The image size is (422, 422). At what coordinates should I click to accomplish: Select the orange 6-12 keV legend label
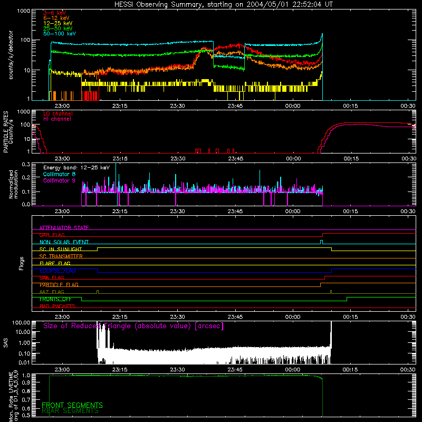[x=56, y=18]
